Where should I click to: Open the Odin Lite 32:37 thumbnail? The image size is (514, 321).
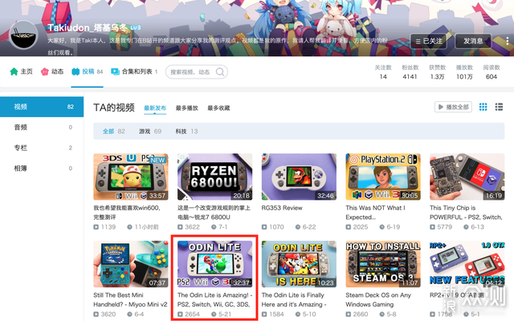(x=214, y=264)
